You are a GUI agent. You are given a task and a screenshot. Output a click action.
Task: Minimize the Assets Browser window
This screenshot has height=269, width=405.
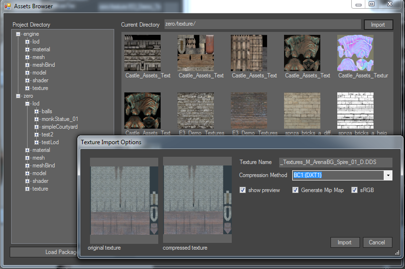(358, 4)
